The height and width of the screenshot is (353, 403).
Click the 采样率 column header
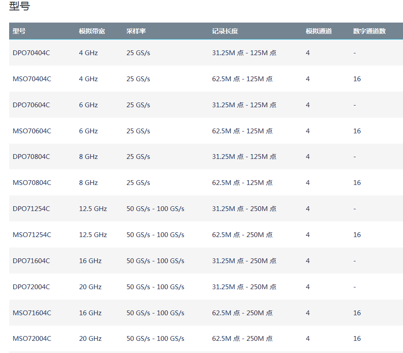(136, 31)
